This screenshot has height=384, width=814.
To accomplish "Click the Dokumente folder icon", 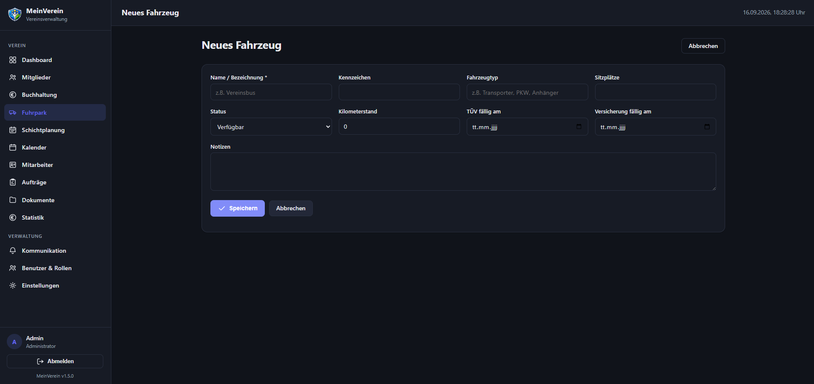I will (13, 200).
